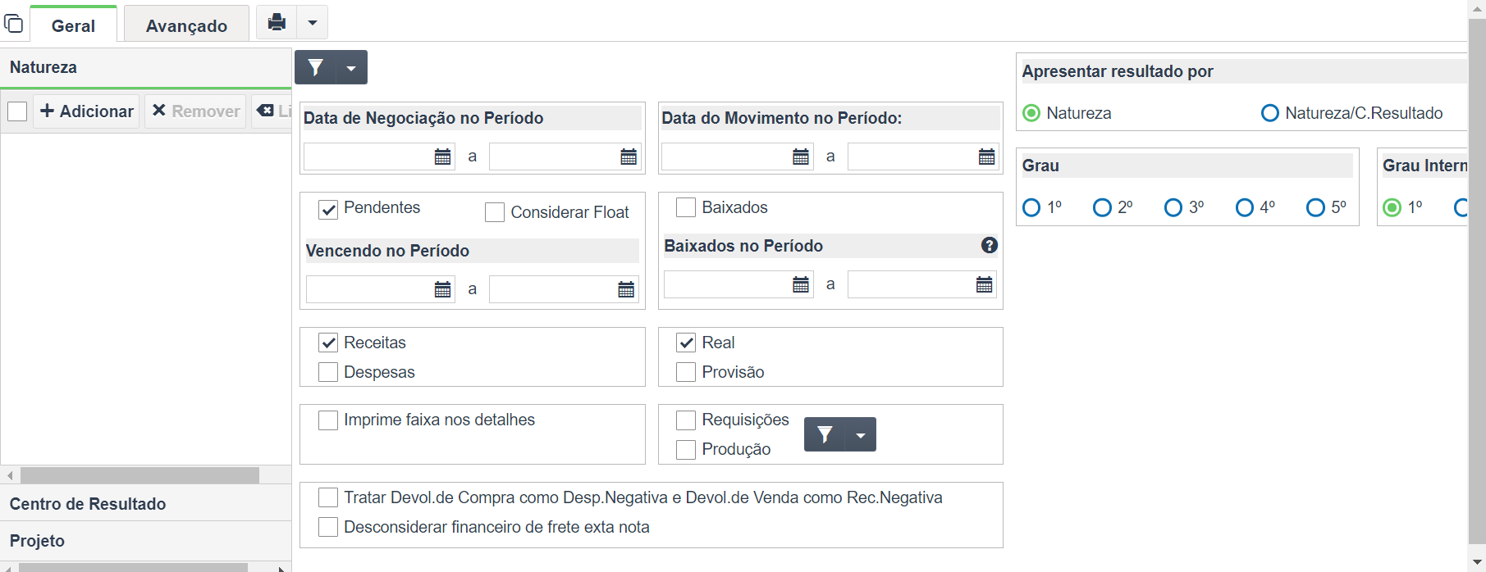Open calendar for Vencendo no Período start date
The height and width of the screenshot is (572, 1486).
[443, 289]
